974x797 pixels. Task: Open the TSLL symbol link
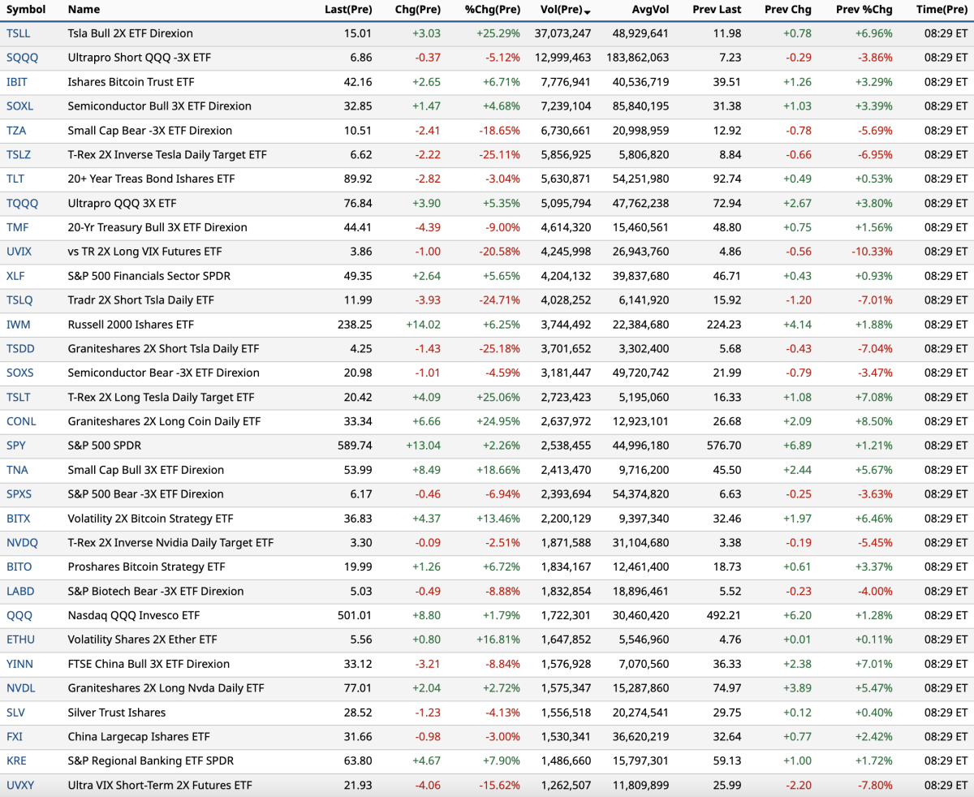click(18, 33)
